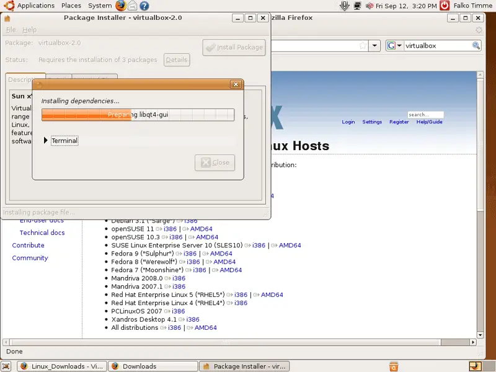Click i386 link for Xandros Desktop 4.1
This screenshot has height=372, width=496.
(x=193, y=319)
